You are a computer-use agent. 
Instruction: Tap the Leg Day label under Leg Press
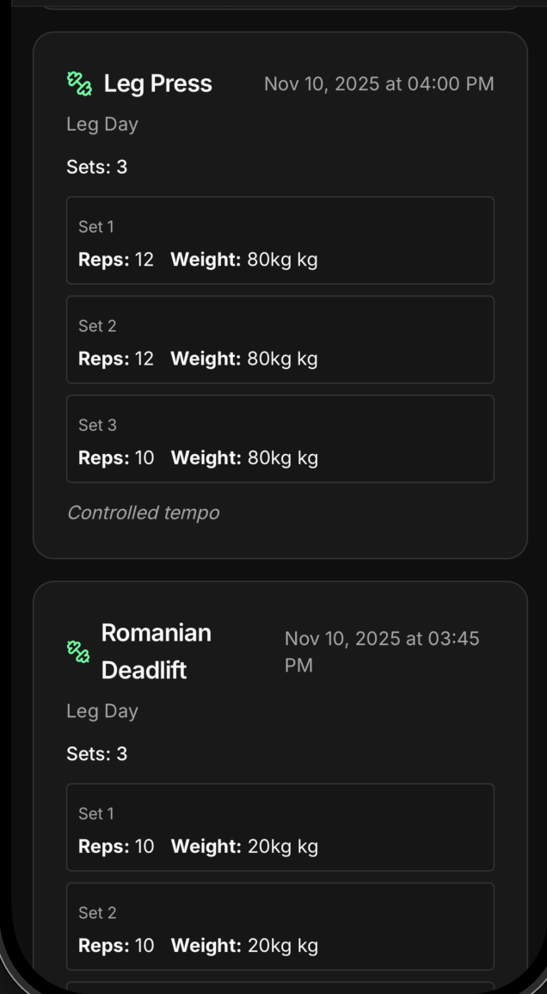coord(101,124)
